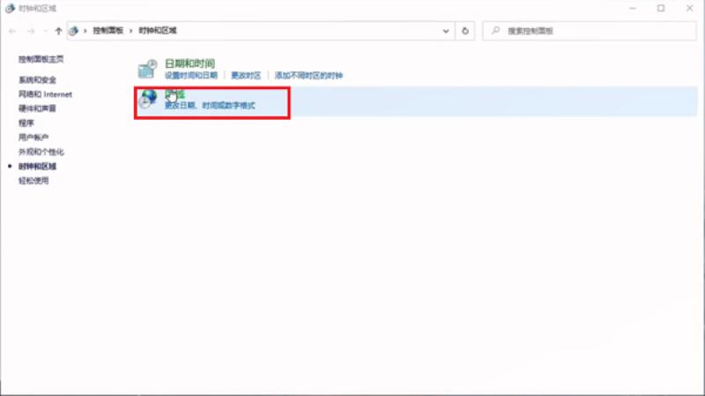Select 时钟和区域 in the address breadcrumb
This screenshot has height=396, width=705.
pyautogui.click(x=158, y=31)
